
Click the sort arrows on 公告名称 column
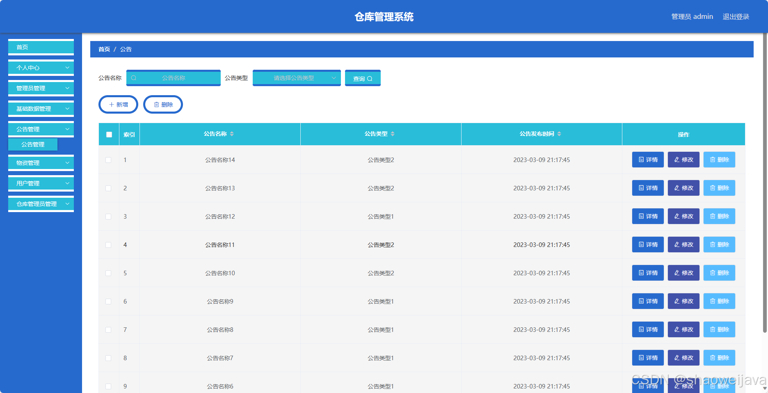[x=232, y=134]
